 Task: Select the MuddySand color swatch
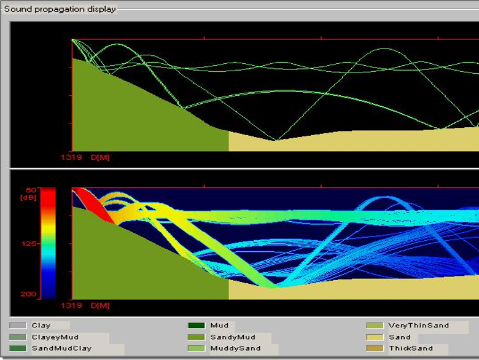(197, 348)
